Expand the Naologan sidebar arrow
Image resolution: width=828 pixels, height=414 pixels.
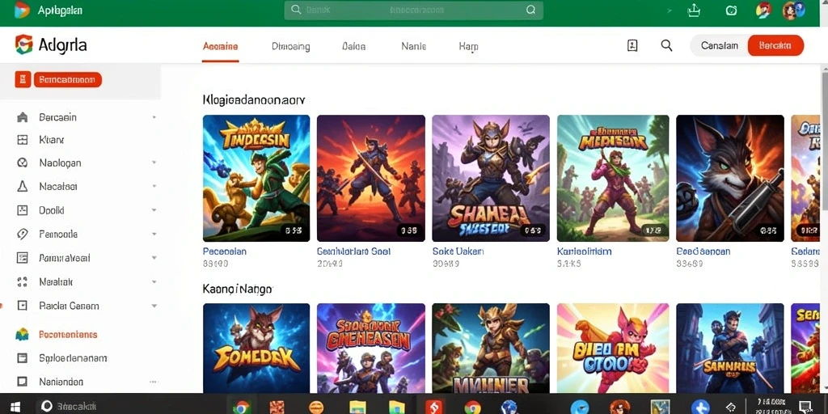coord(154,163)
